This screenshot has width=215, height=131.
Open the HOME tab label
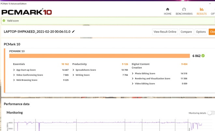click(167, 14)
